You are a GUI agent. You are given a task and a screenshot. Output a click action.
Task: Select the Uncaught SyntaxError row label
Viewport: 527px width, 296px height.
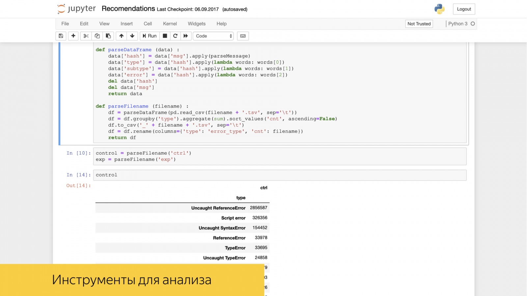coord(222,228)
